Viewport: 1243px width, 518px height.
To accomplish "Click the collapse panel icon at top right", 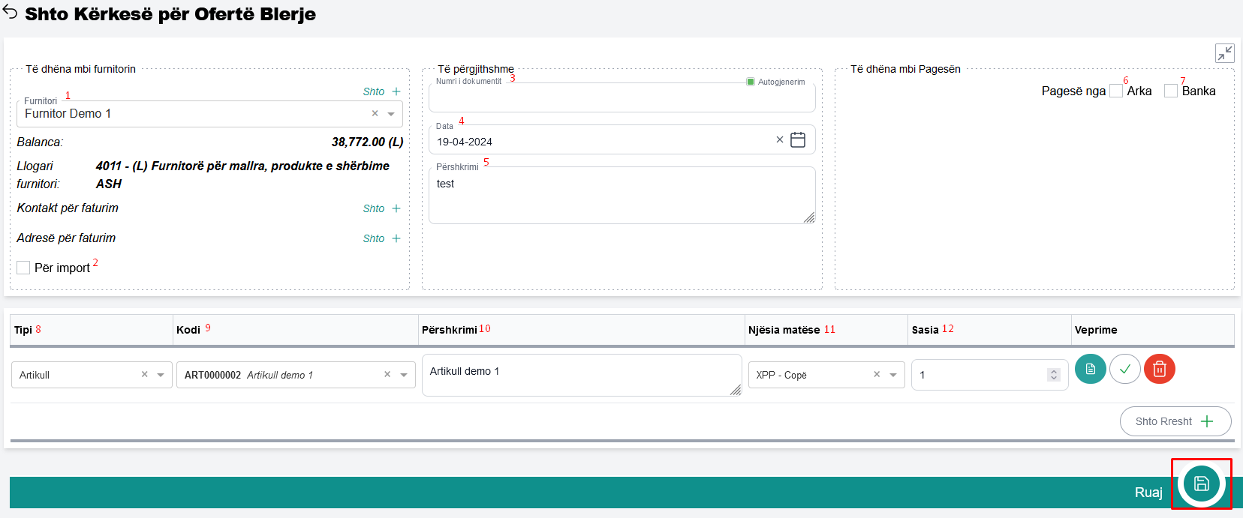I will coord(1224,53).
